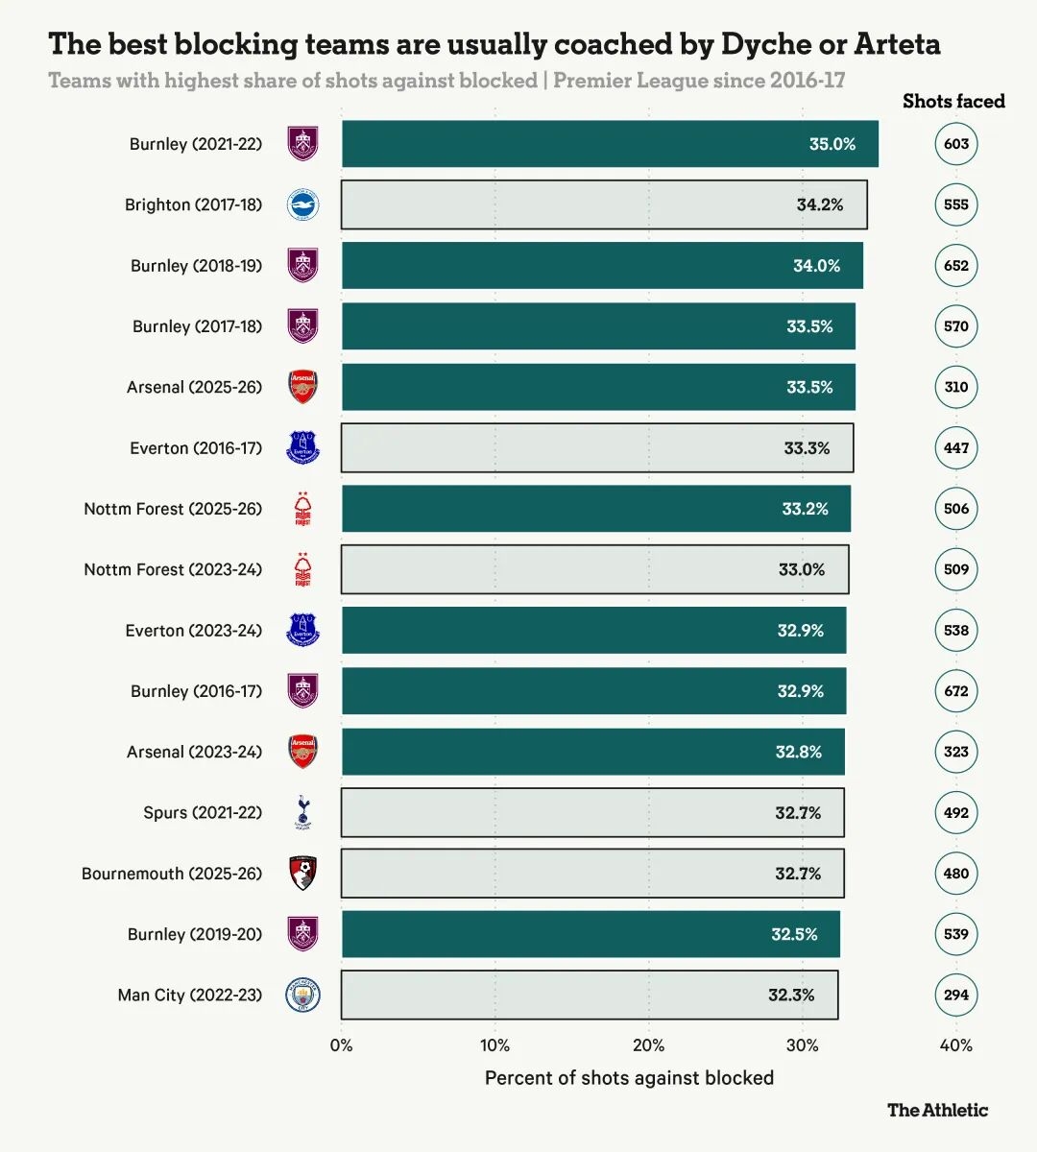Click the 672 shots faced circle
Viewport: 1037px width, 1152px height.
pyautogui.click(x=956, y=690)
